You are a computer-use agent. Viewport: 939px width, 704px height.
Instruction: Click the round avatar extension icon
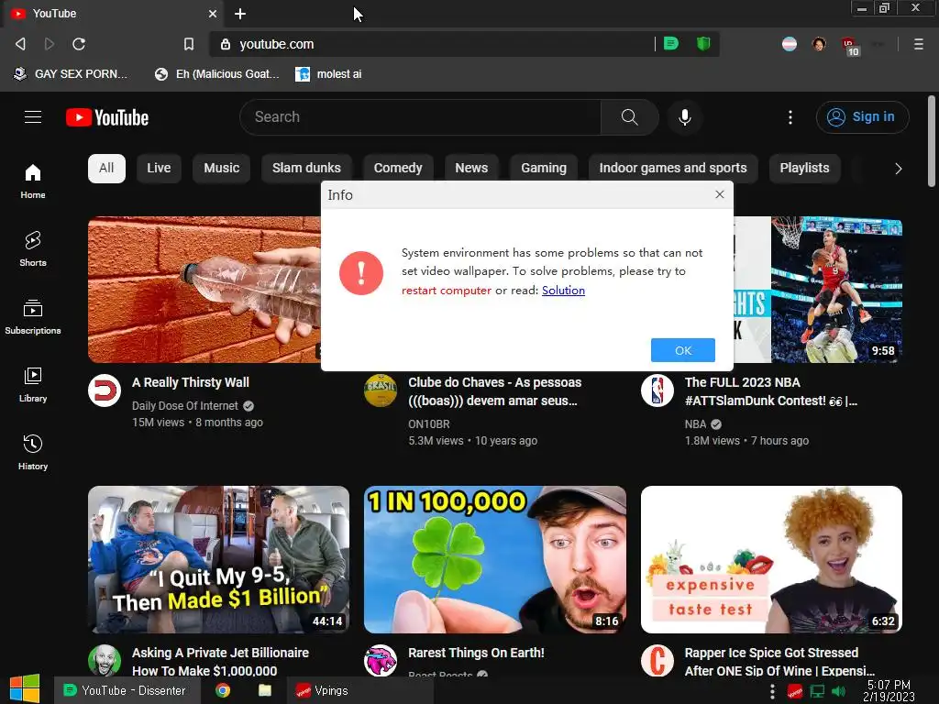(819, 44)
